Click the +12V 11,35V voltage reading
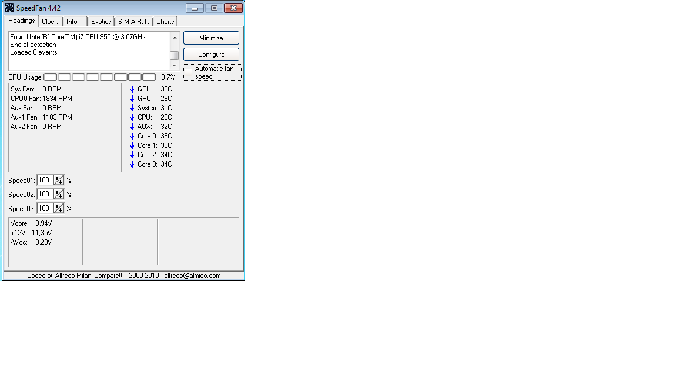 pyautogui.click(x=31, y=233)
